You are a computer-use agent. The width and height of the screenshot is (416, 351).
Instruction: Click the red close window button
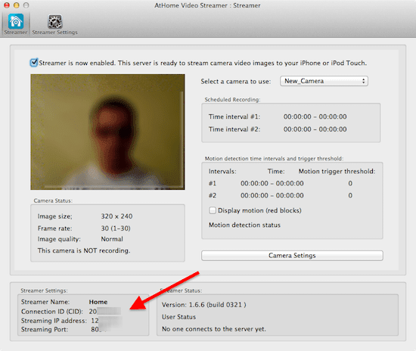[x=7, y=5]
